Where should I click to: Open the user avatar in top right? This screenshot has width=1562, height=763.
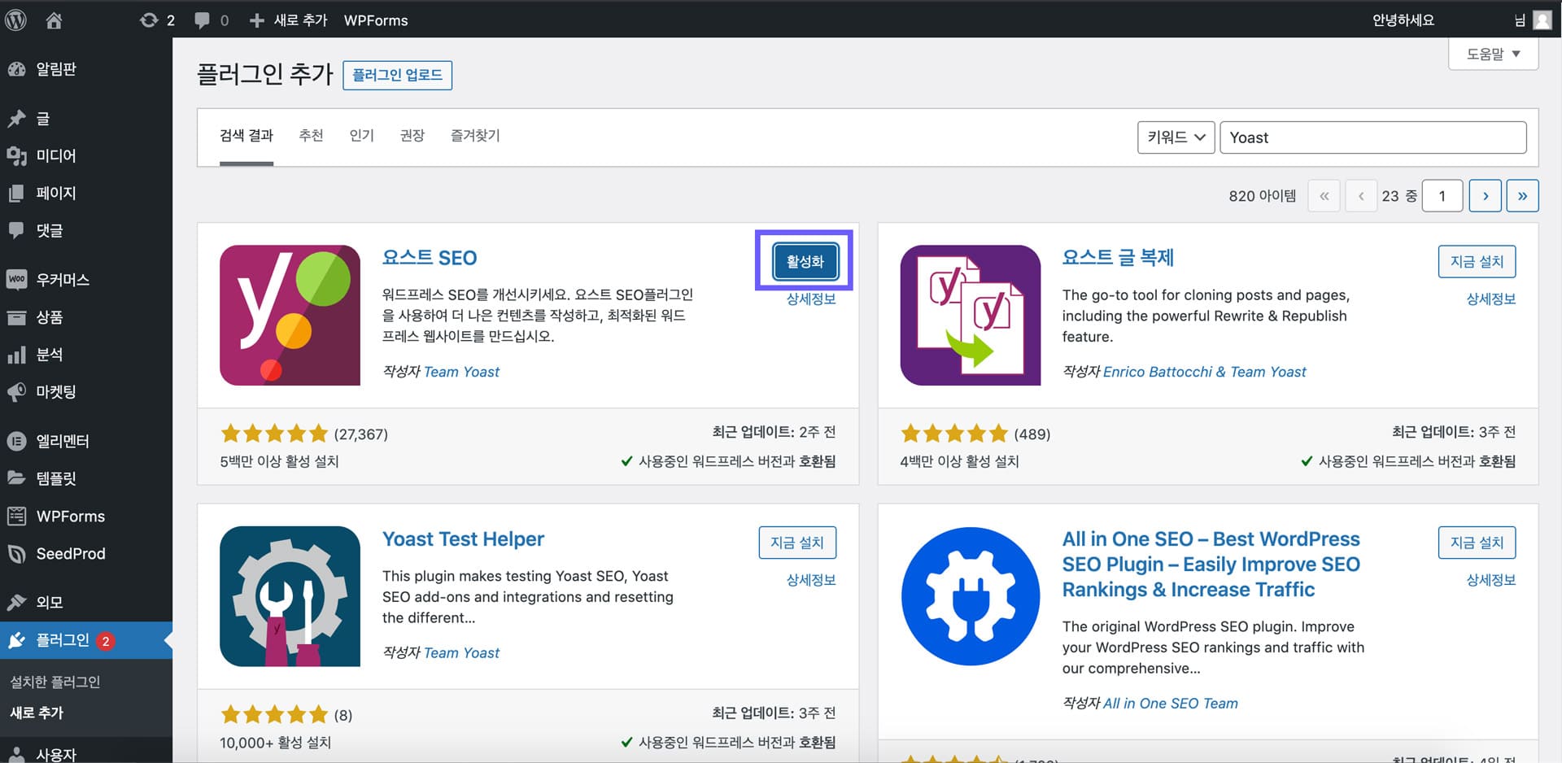pyautogui.click(x=1542, y=20)
